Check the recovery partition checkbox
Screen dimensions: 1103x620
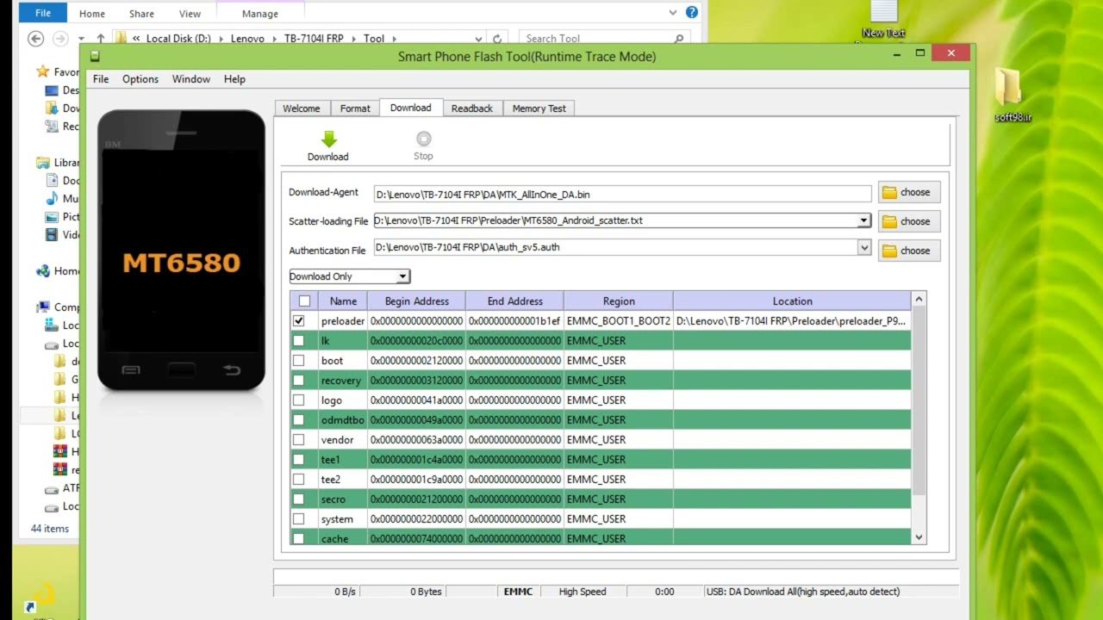pyautogui.click(x=299, y=381)
